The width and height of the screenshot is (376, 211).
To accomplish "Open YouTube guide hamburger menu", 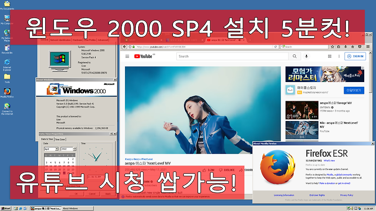I will click(127, 56).
